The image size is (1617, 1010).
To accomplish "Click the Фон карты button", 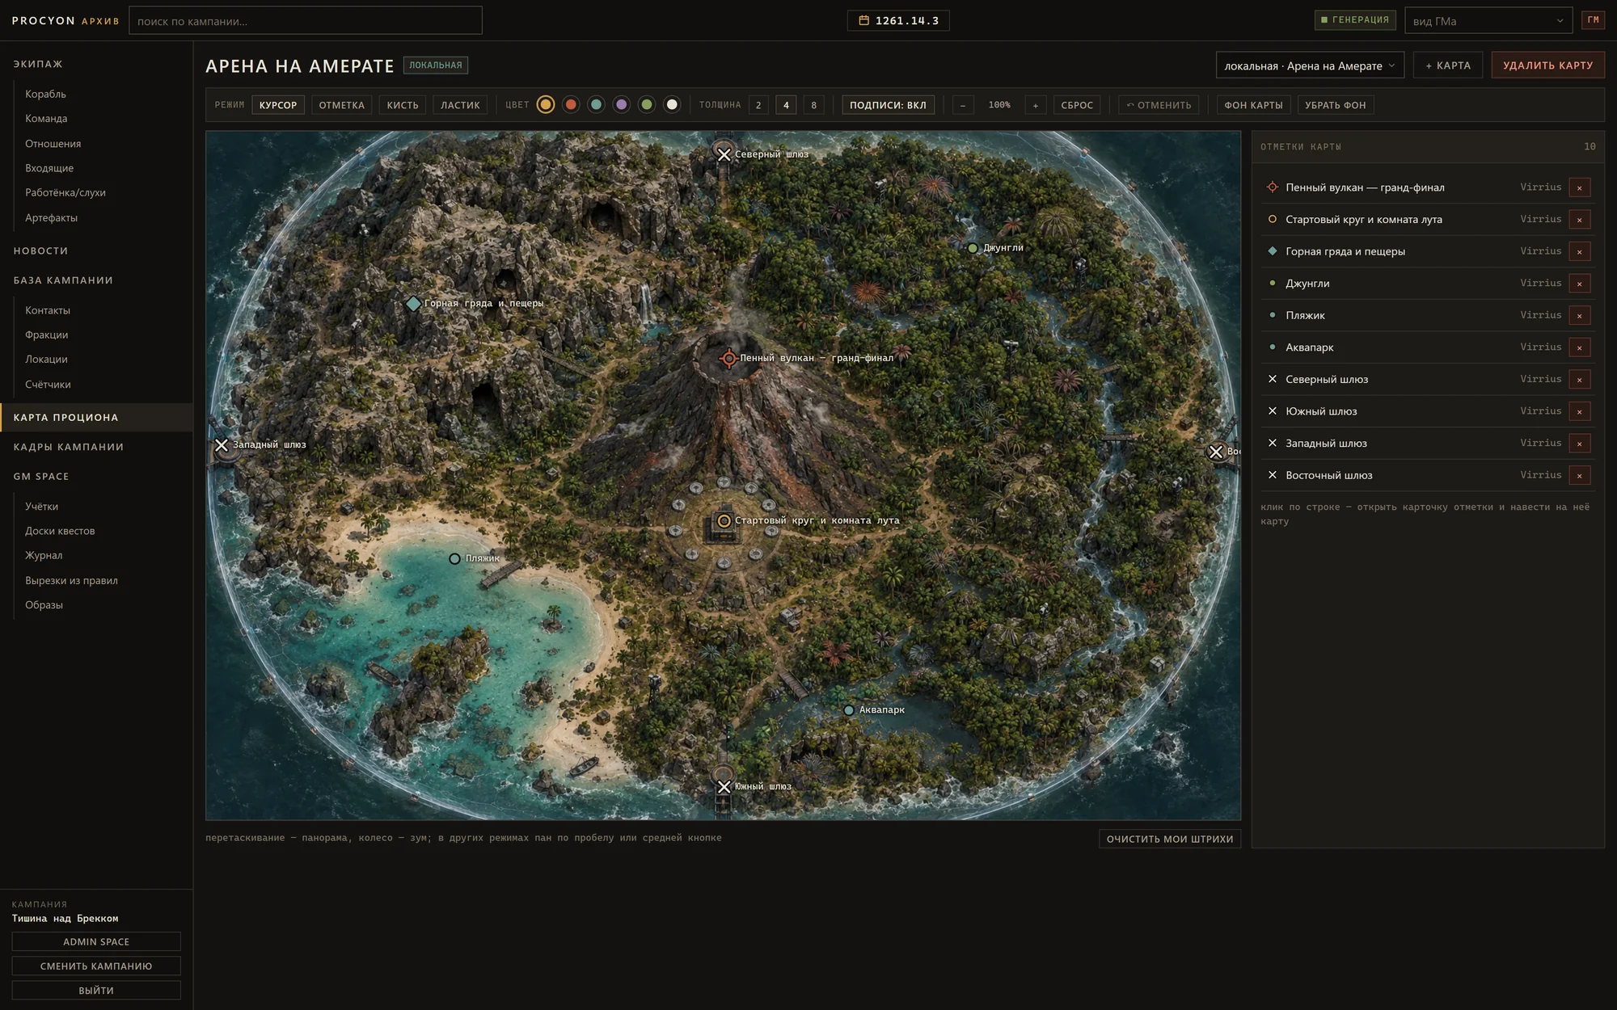I will point(1253,105).
